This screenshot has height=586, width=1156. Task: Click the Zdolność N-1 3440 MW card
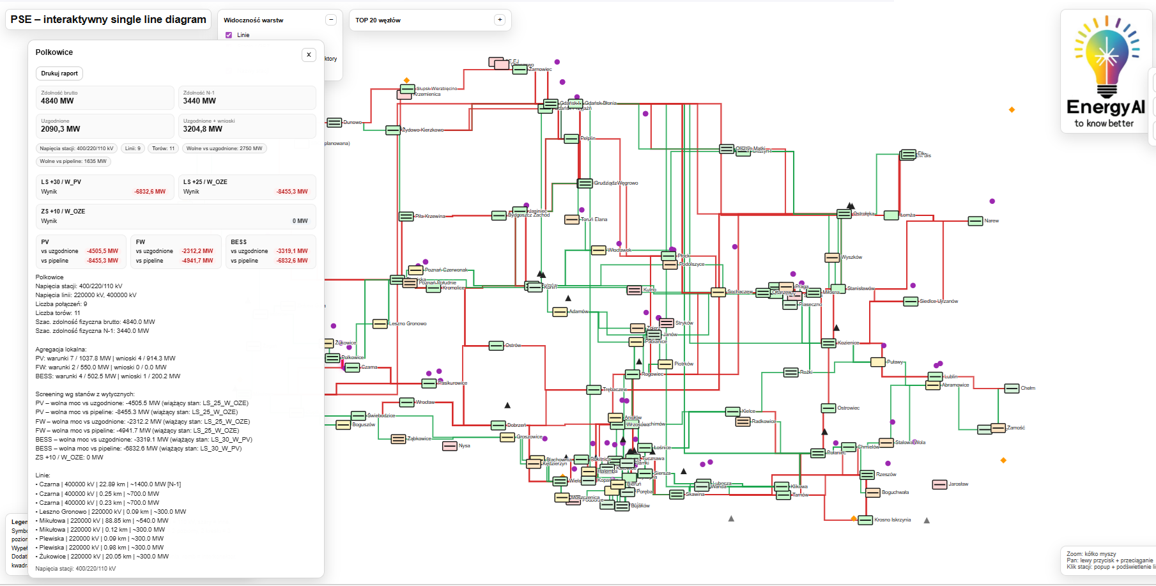click(x=247, y=98)
